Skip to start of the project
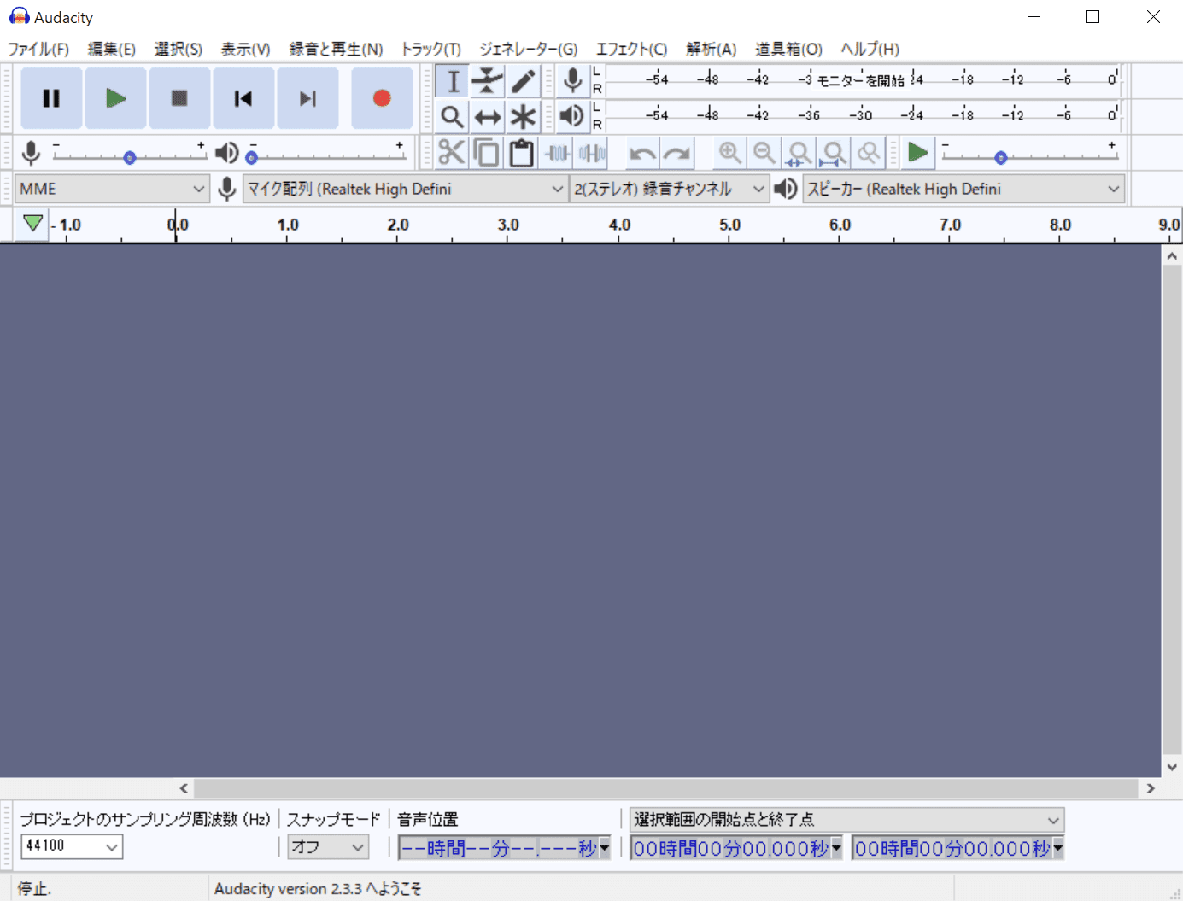Screen dimensions: 1183x901 coord(243,98)
